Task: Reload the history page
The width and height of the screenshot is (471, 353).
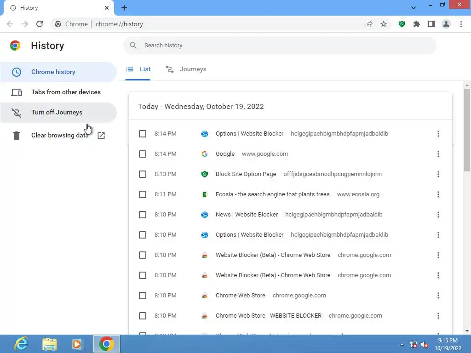Action: point(40,24)
